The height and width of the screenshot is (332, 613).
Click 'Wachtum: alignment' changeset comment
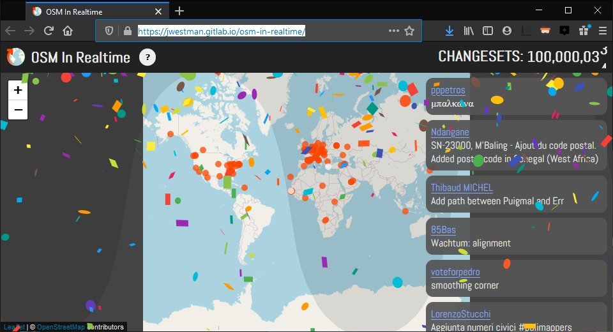471,243
